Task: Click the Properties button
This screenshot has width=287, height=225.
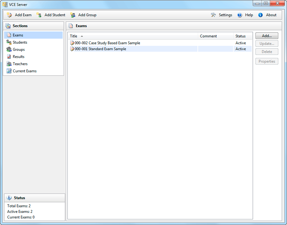Action: [x=267, y=61]
